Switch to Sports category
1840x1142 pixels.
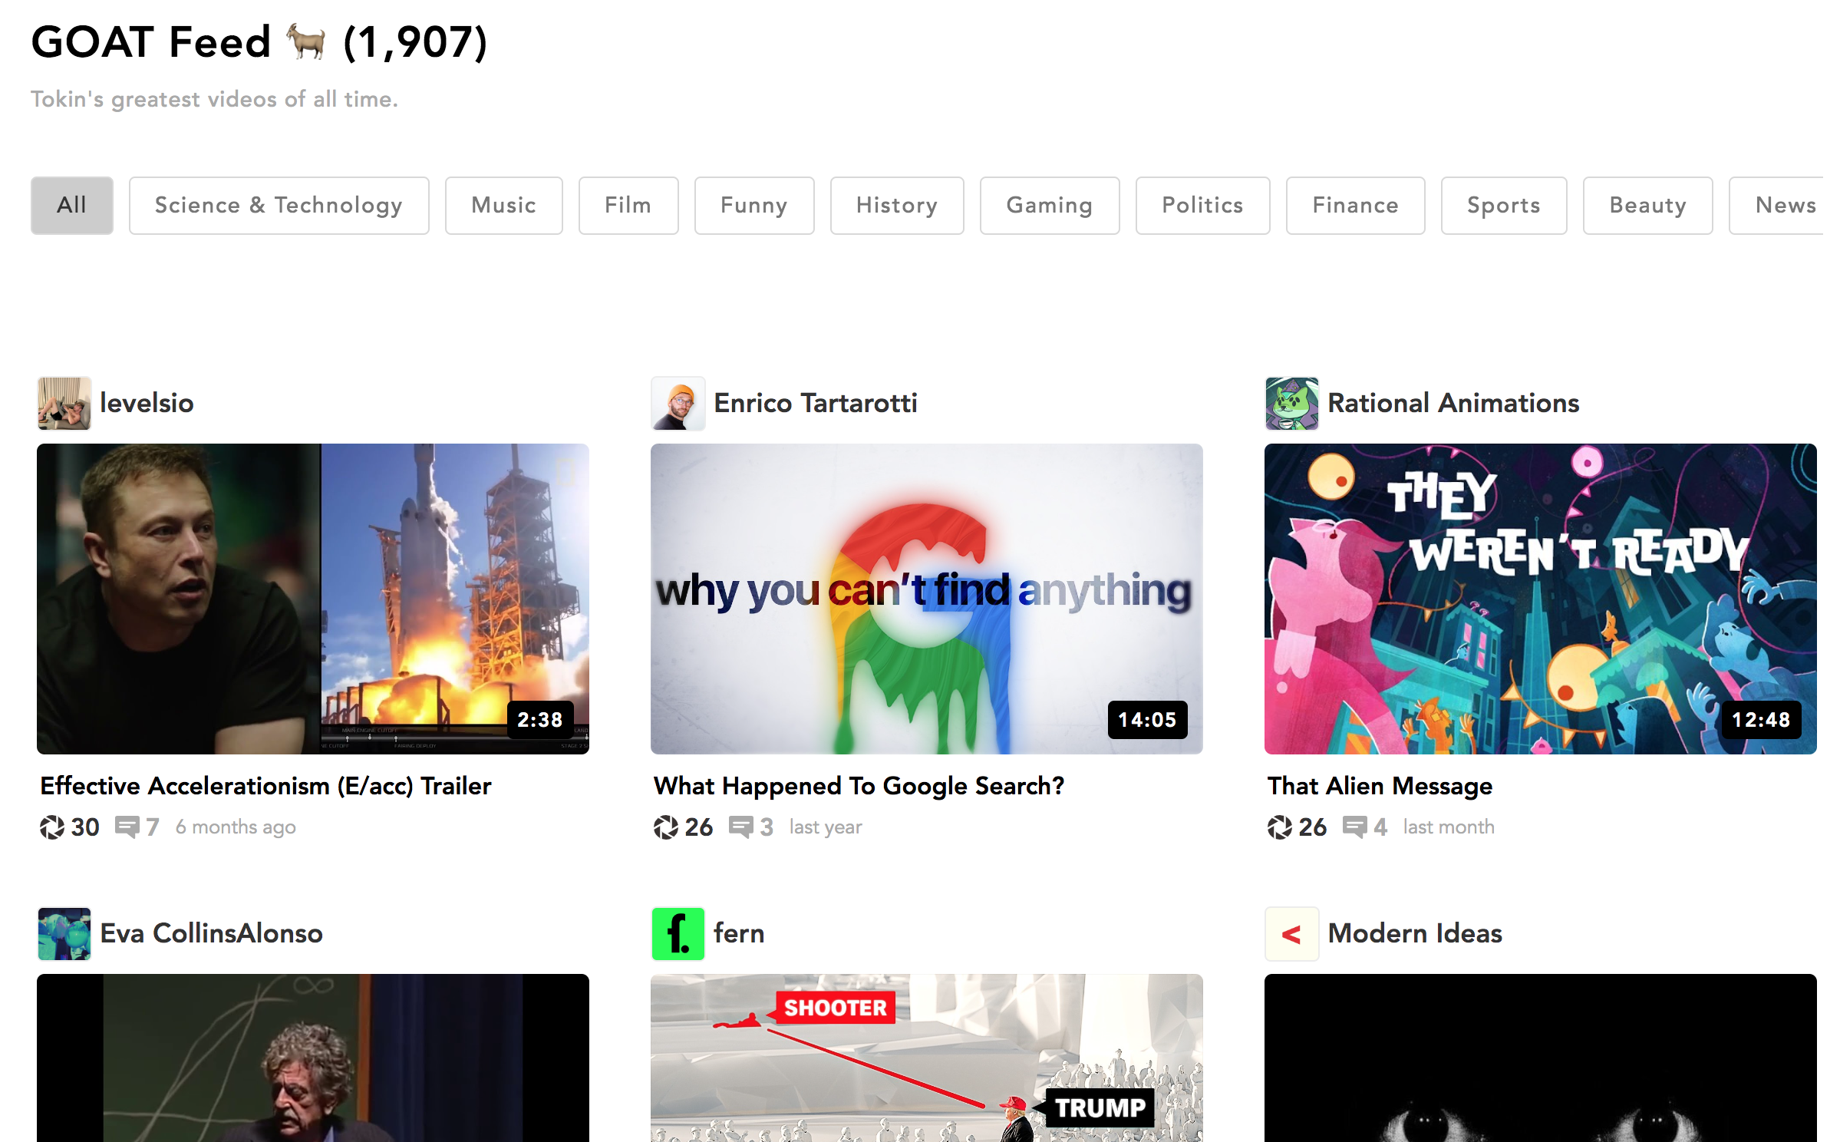1504,206
